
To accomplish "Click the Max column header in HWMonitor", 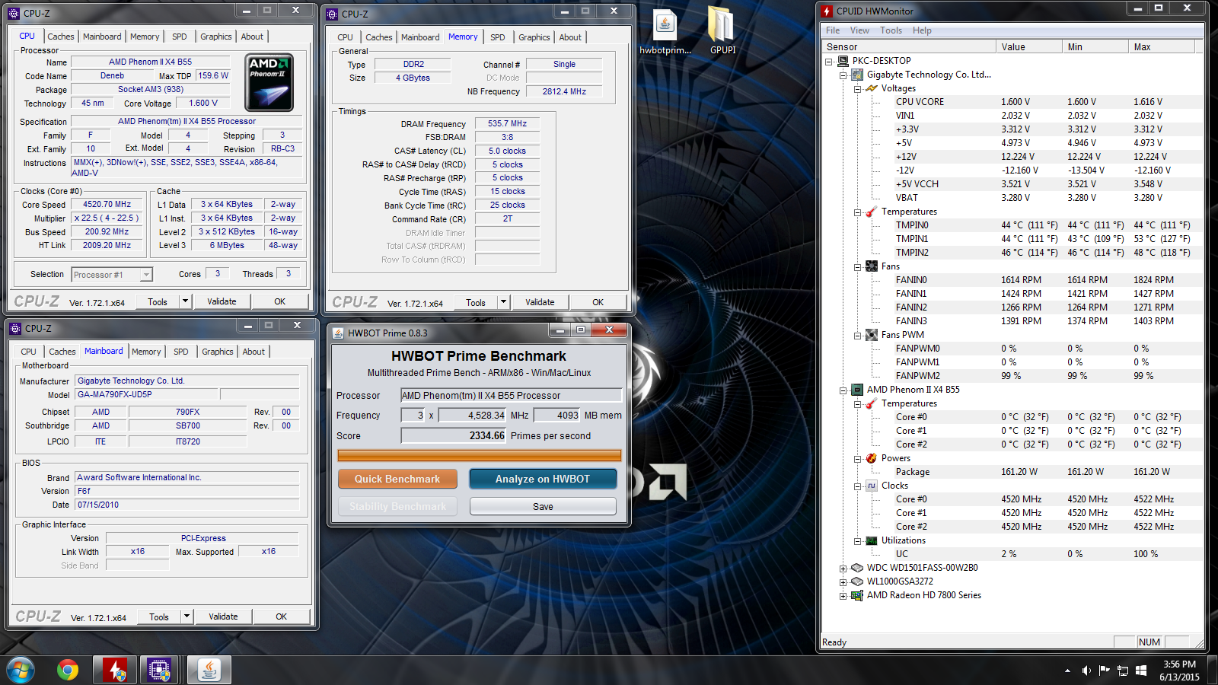I will point(1161,46).
